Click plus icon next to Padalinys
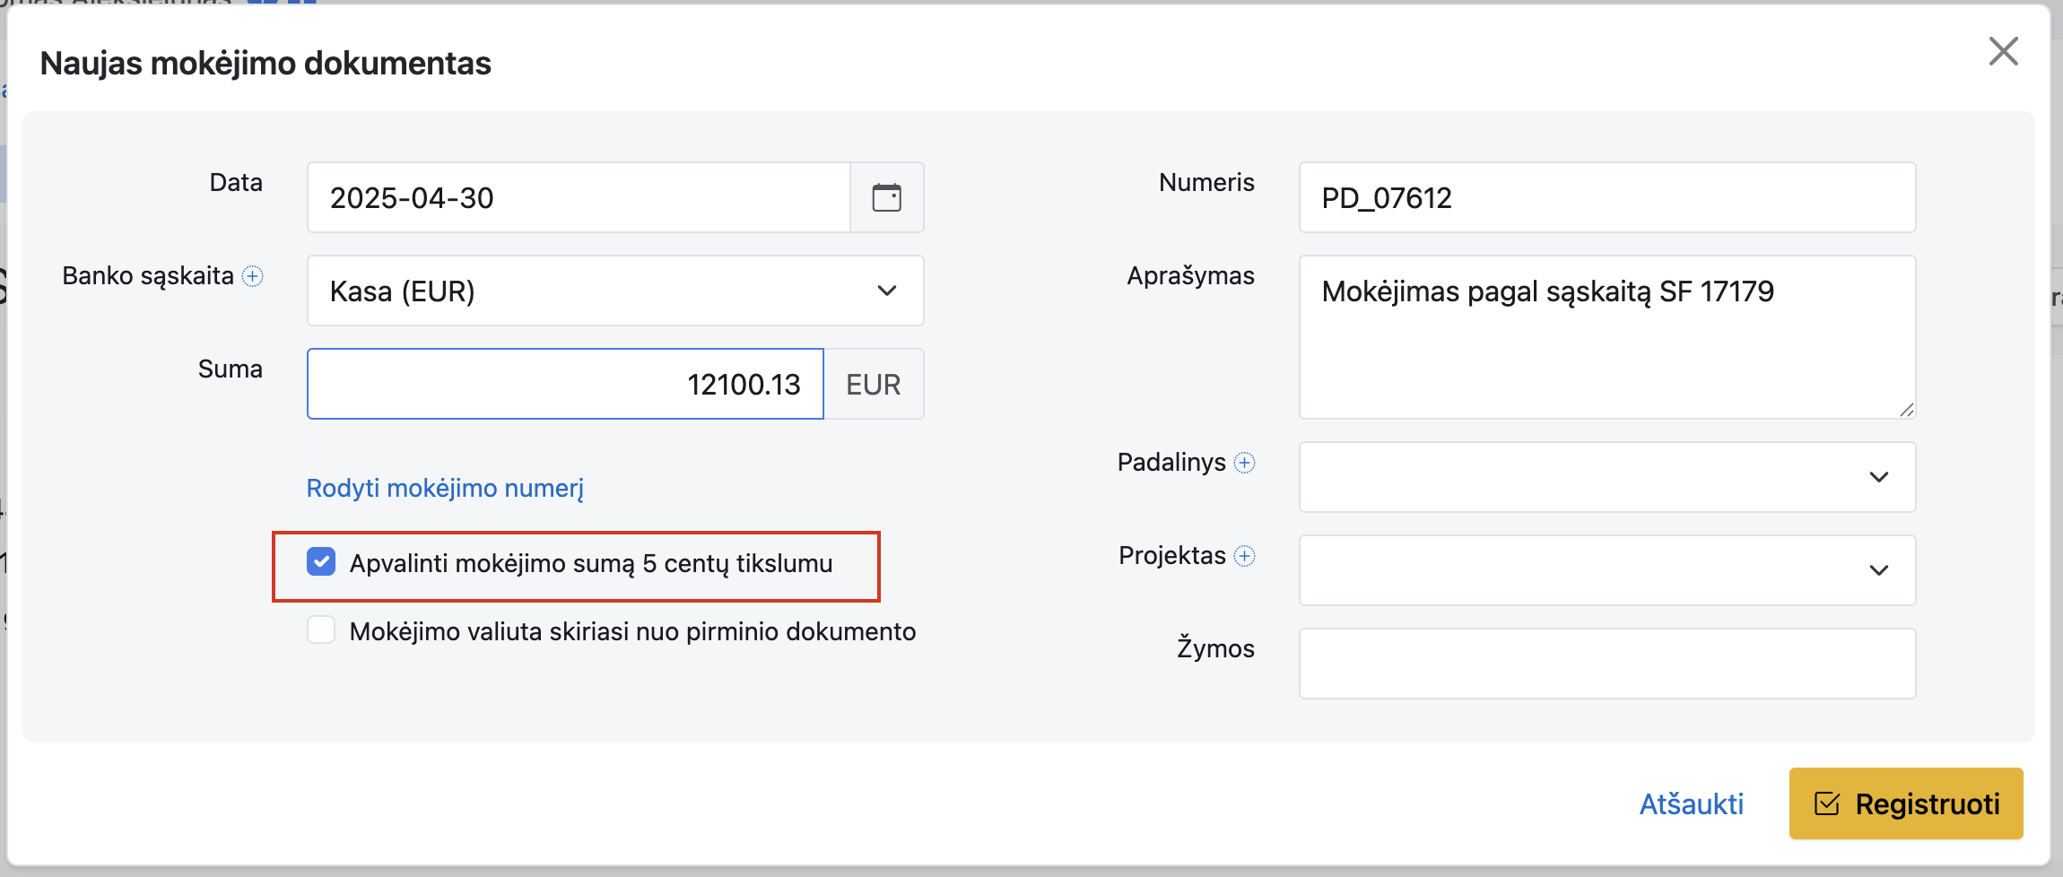 (1244, 463)
